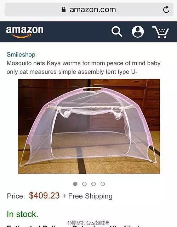Switch to the second image dot
177x227 pixels.
coord(84,184)
